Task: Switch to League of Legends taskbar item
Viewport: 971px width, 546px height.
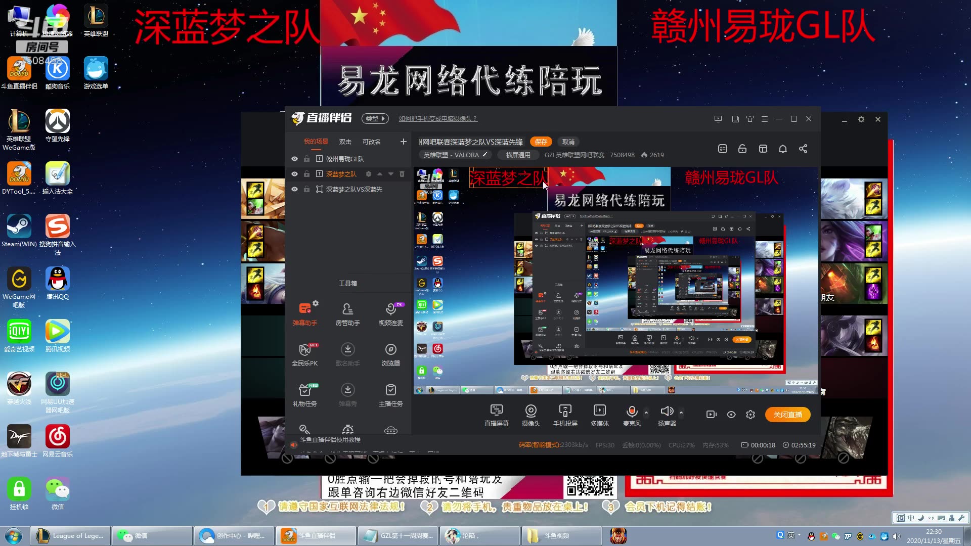Action: click(x=70, y=536)
